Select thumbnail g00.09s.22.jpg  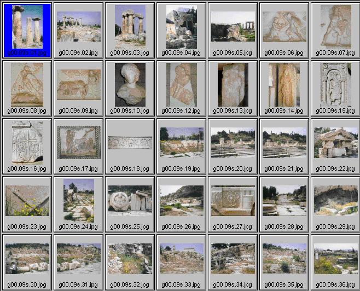335,142
